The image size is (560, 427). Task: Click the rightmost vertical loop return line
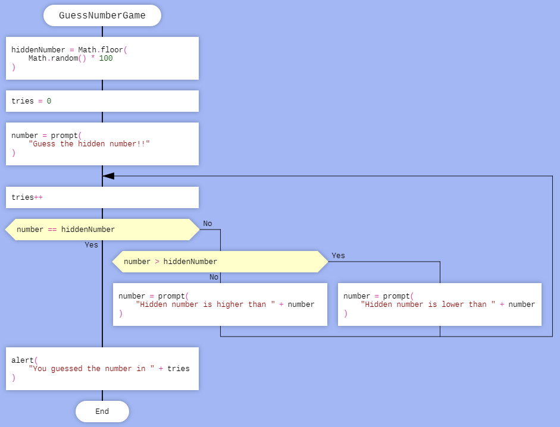click(x=552, y=256)
